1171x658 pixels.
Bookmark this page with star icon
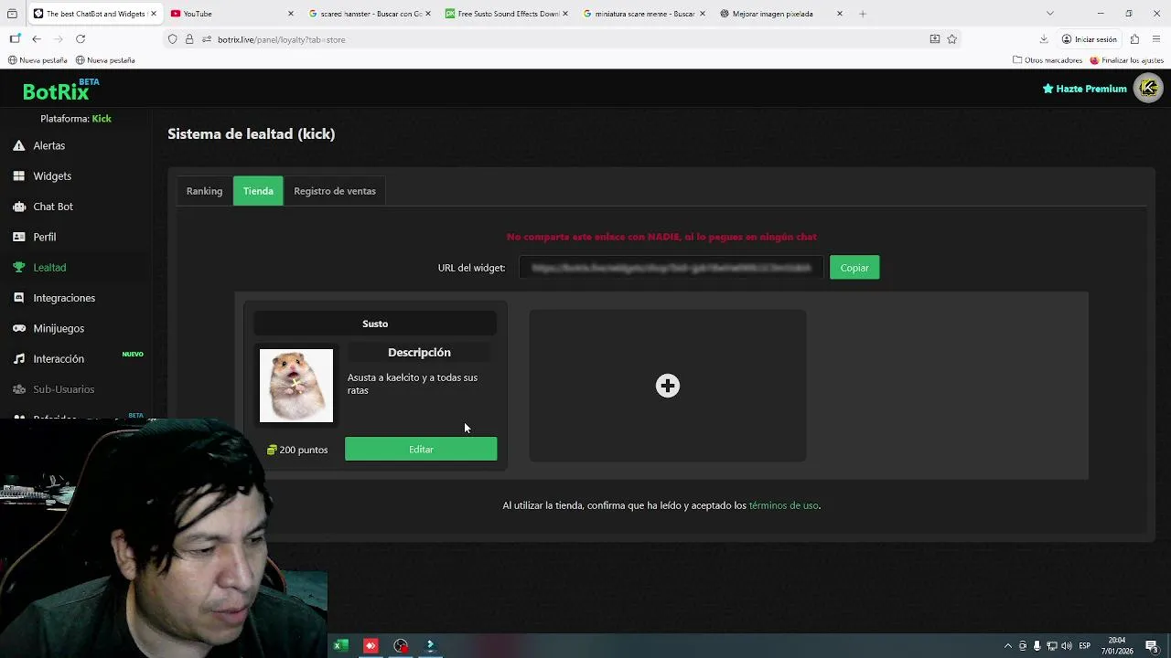[x=952, y=39]
